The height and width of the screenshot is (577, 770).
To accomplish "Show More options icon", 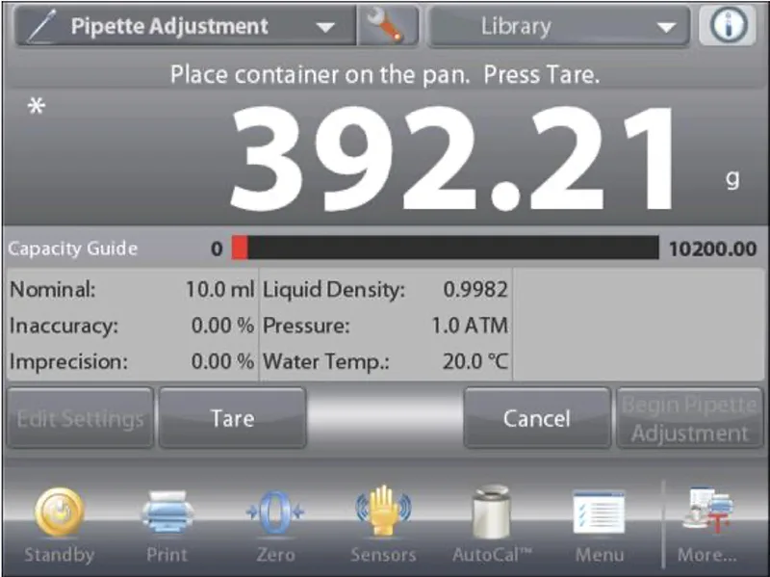I will pyautogui.click(x=707, y=514).
